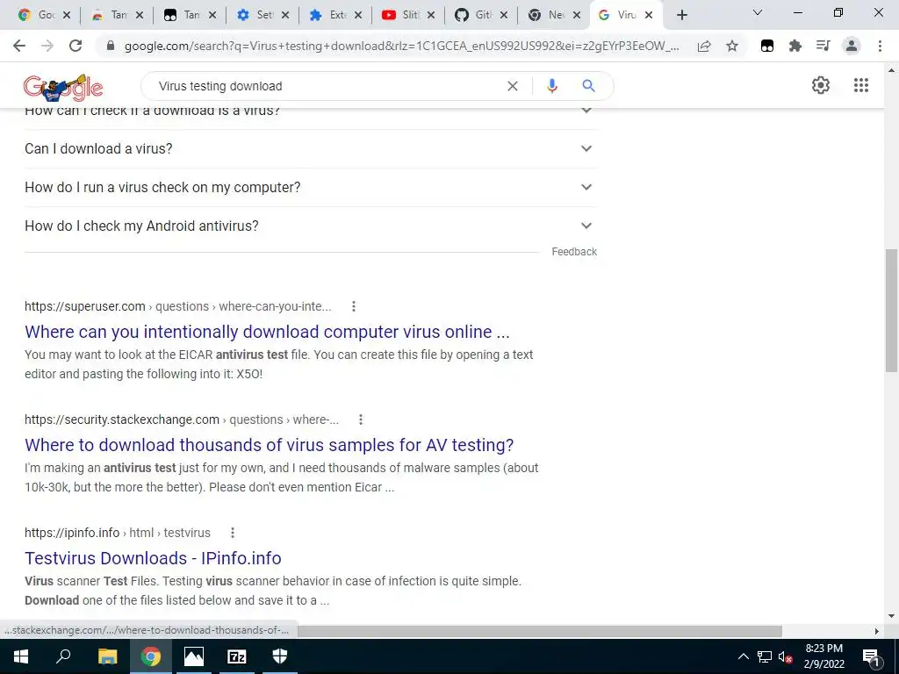This screenshot has height=674, width=899.
Task: Click the vertical page scrollbar thumb
Action: pos(892,310)
